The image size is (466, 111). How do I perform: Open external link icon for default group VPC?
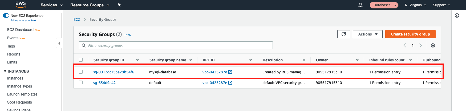pyautogui.click(x=230, y=83)
